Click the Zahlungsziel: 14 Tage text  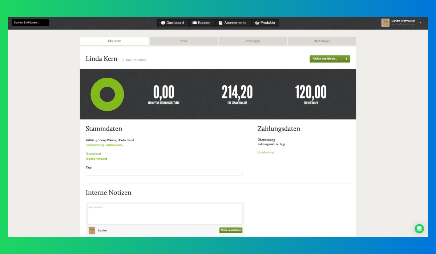point(271,144)
